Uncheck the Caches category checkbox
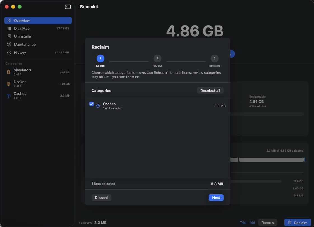The image size is (314, 227). coord(92,104)
